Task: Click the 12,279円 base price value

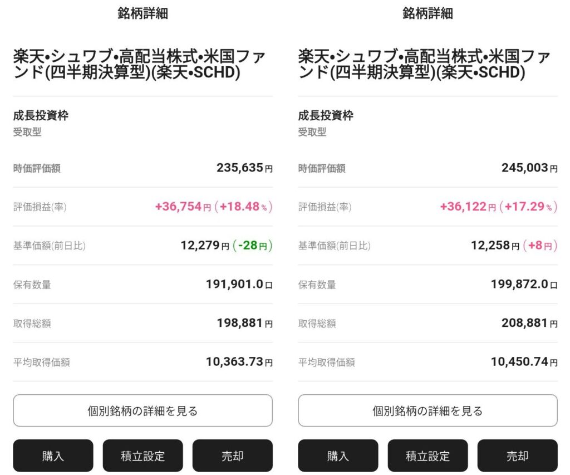Action: [x=204, y=246]
